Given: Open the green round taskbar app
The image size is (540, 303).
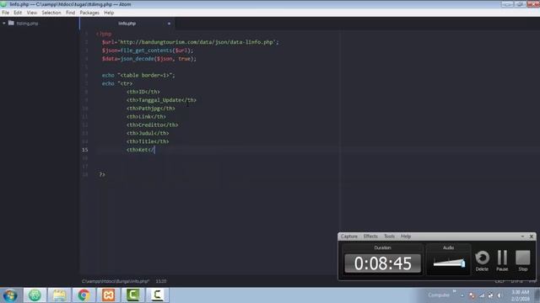Looking at the screenshot, I should (35, 295).
